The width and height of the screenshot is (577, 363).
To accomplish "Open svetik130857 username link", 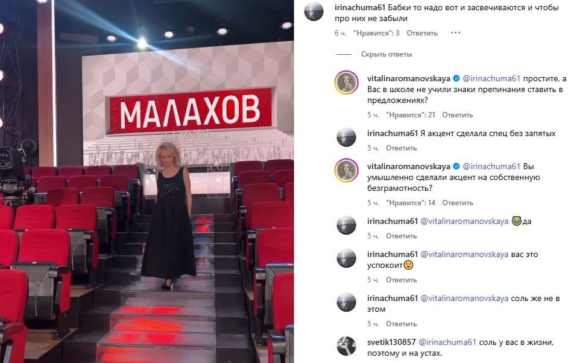I will [391, 342].
